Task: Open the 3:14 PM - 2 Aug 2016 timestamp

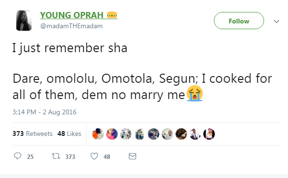Action: pos(44,112)
